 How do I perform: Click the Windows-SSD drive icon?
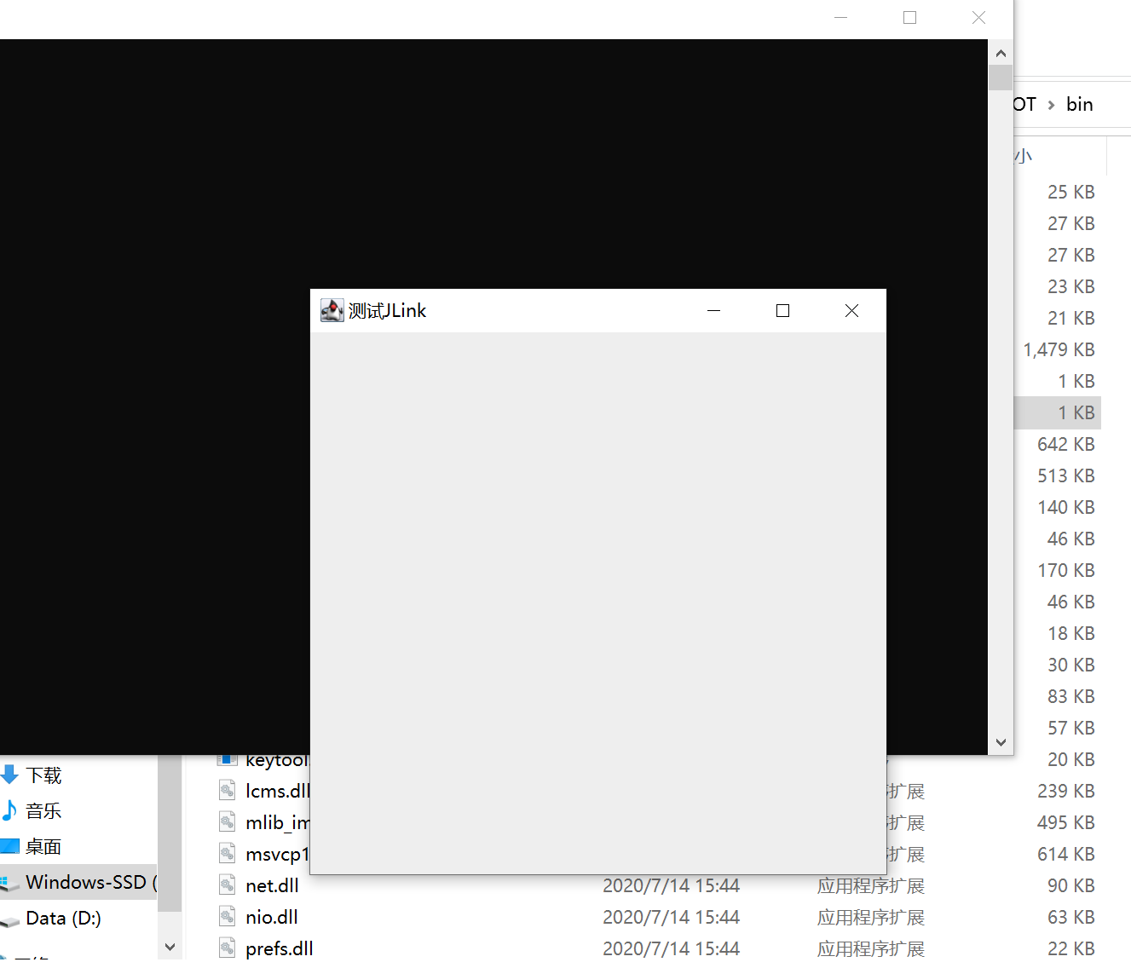9,884
